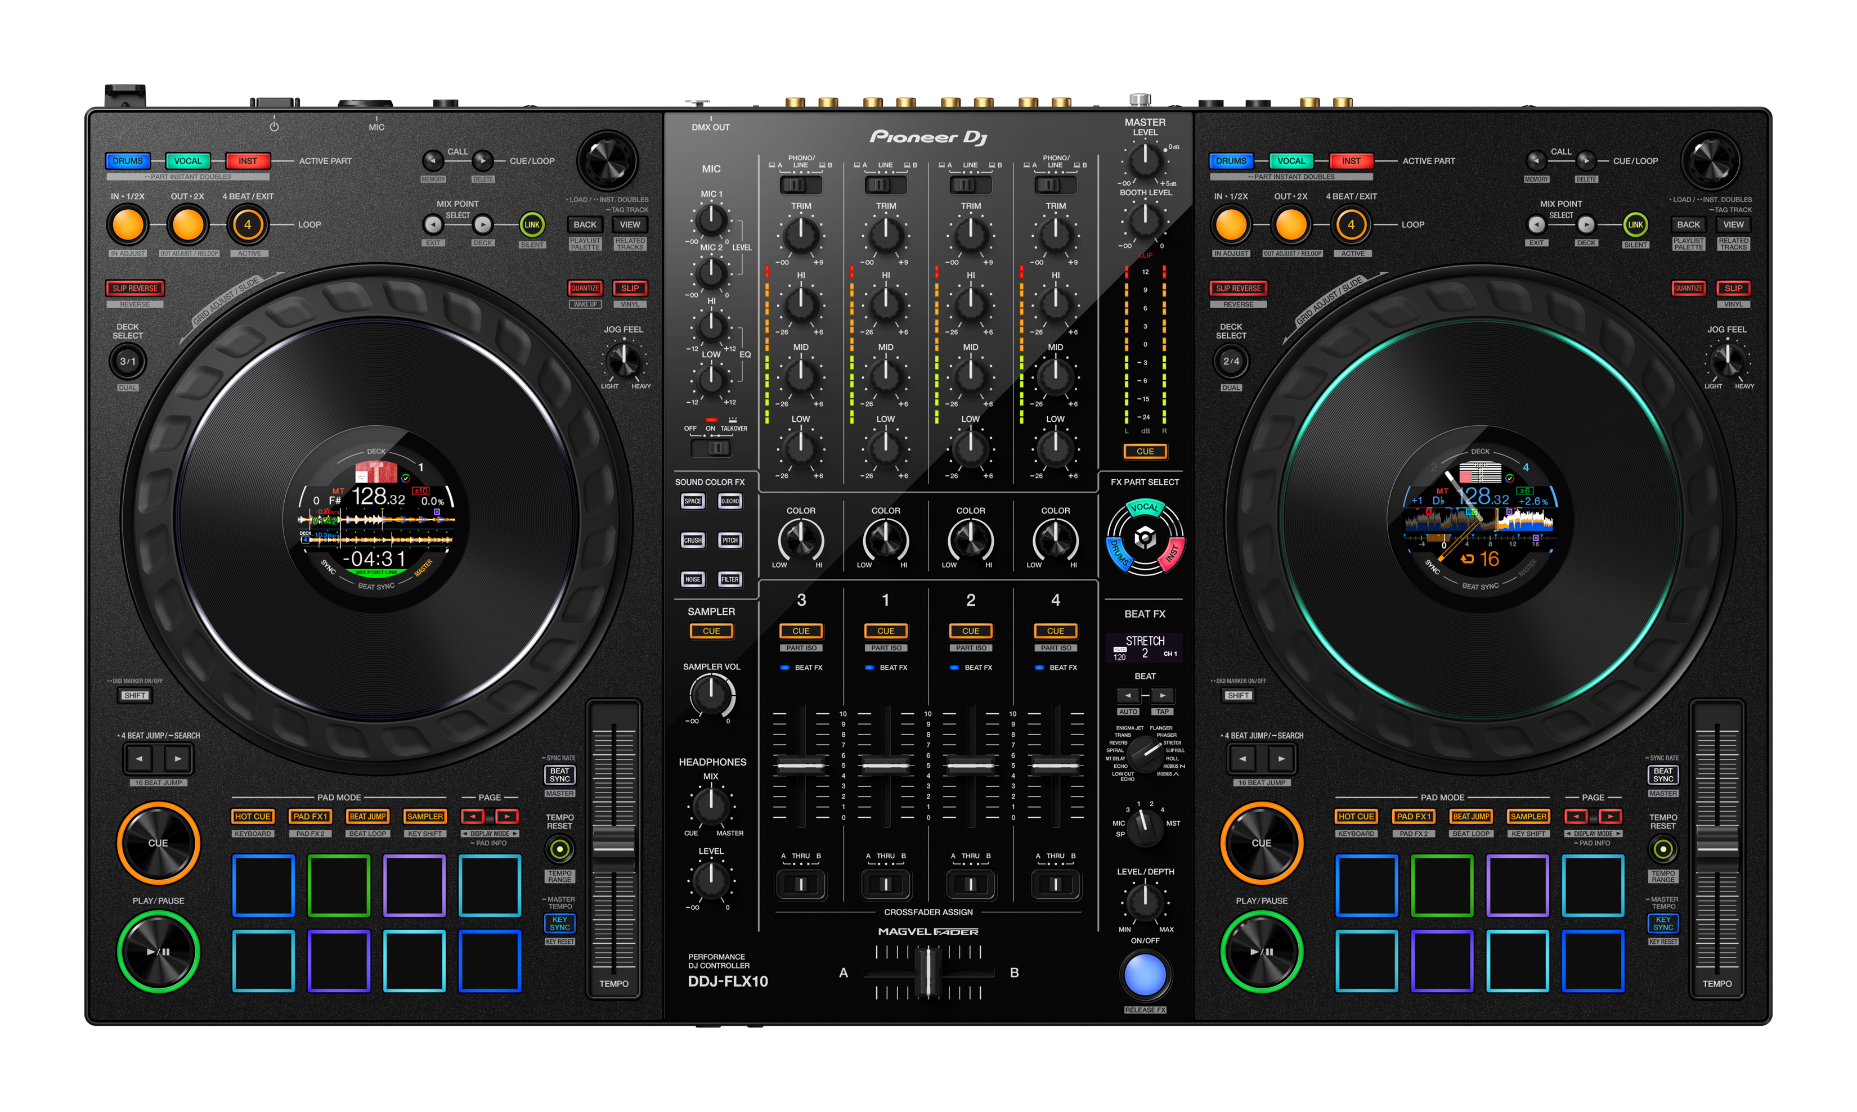Tap the left deck SLIP REVERSE button
Image resolution: width=1857 pixels, height=1112 pixels.
[x=135, y=289]
